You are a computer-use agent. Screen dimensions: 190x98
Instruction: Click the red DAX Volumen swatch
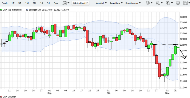pos(1,97)
